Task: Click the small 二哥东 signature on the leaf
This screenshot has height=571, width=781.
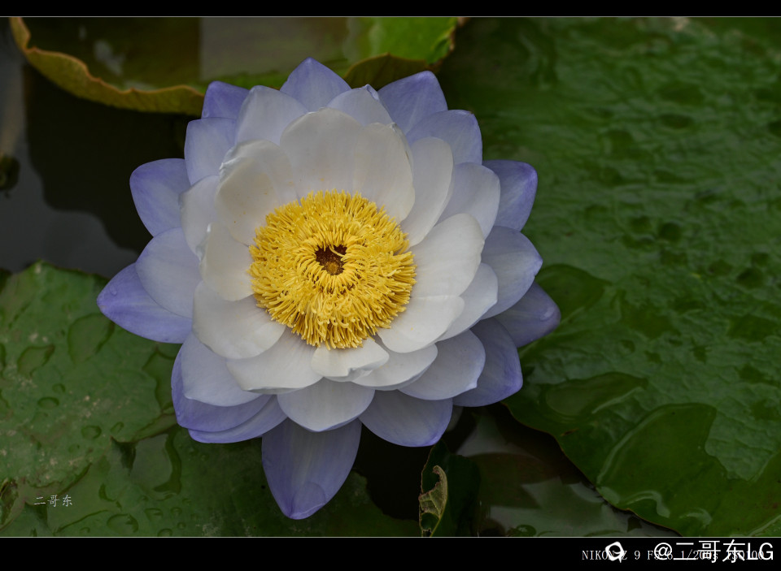Action: [x=53, y=500]
